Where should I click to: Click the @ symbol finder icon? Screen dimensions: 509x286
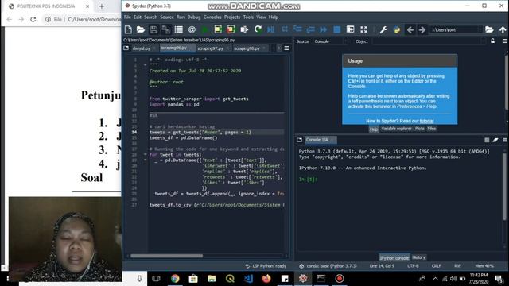click(192, 29)
